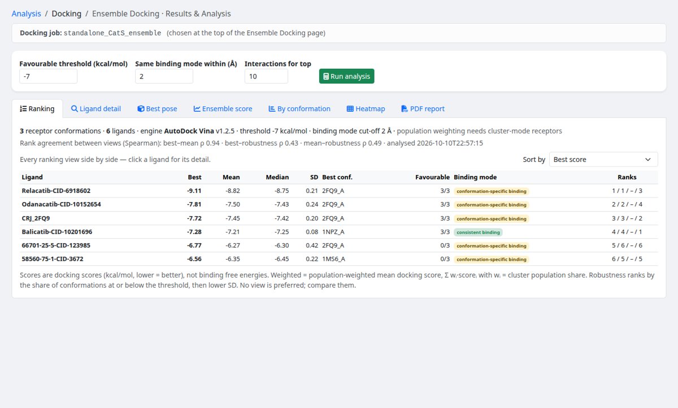This screenshot has width=678, height=408.
Task: Click the 1NPZ_A best conformation cell
Action: [x=333, y=231]
